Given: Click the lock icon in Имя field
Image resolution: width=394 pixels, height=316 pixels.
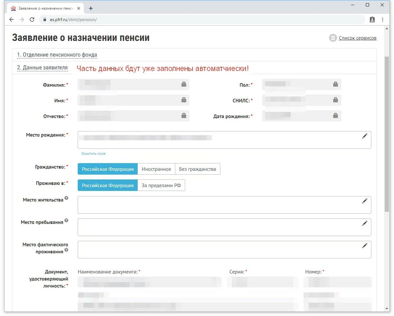Looking at the screenshot, I should (x=184, y=100).
